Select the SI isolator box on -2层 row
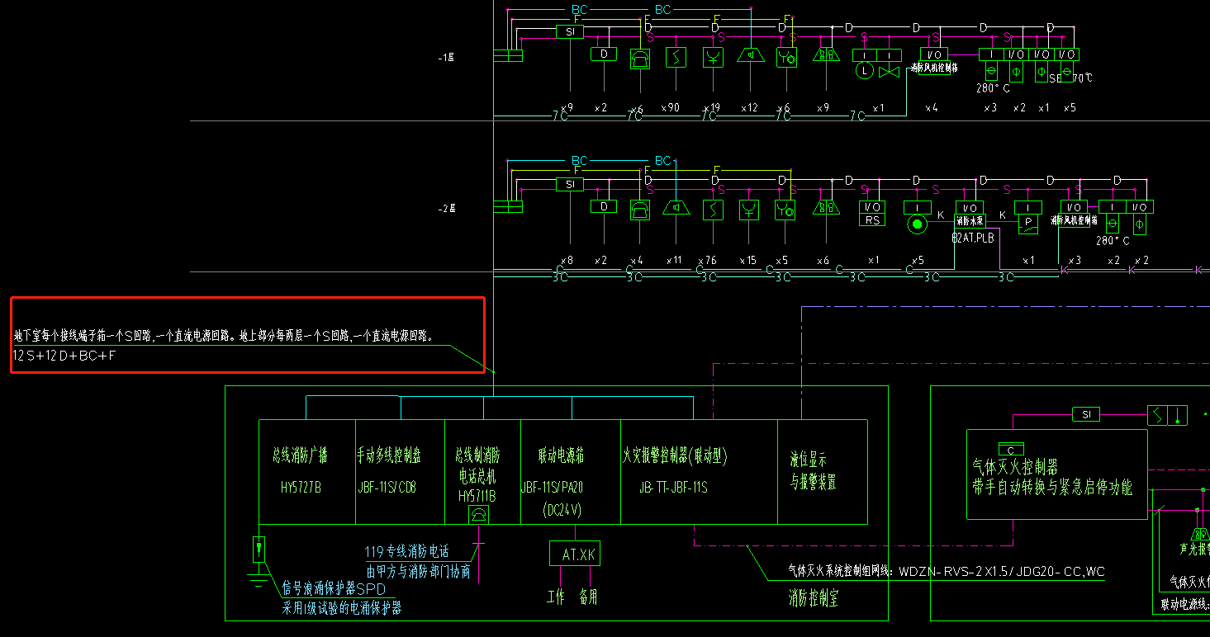Image resolution: width=1210 pixels, height=637 pixels. coord(570,184)
